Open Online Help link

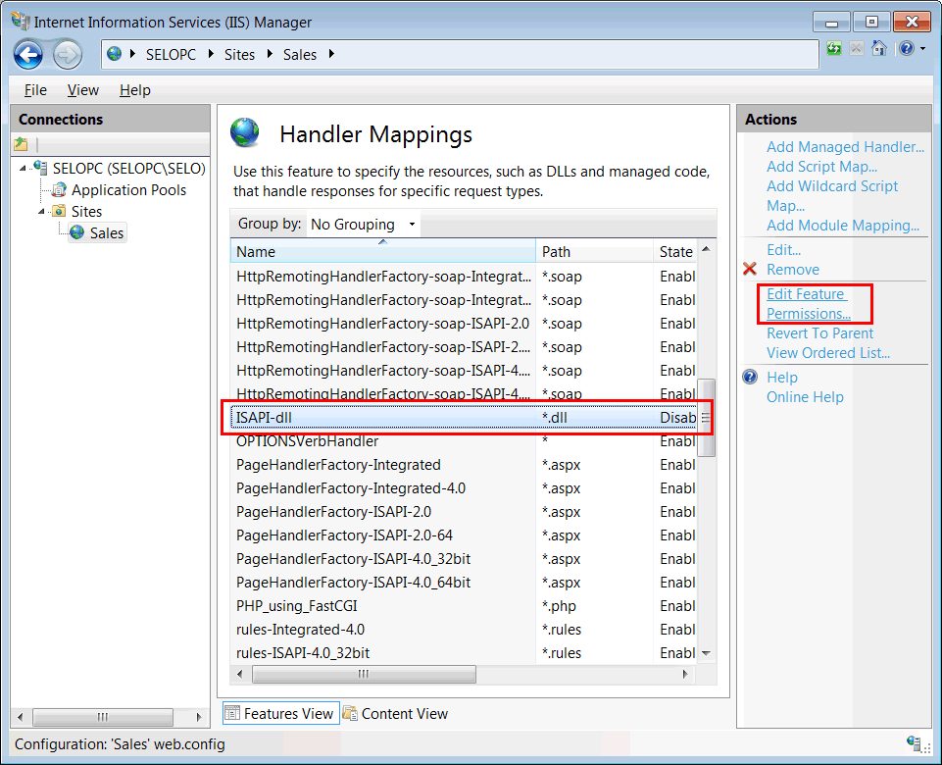coord(805,396)
